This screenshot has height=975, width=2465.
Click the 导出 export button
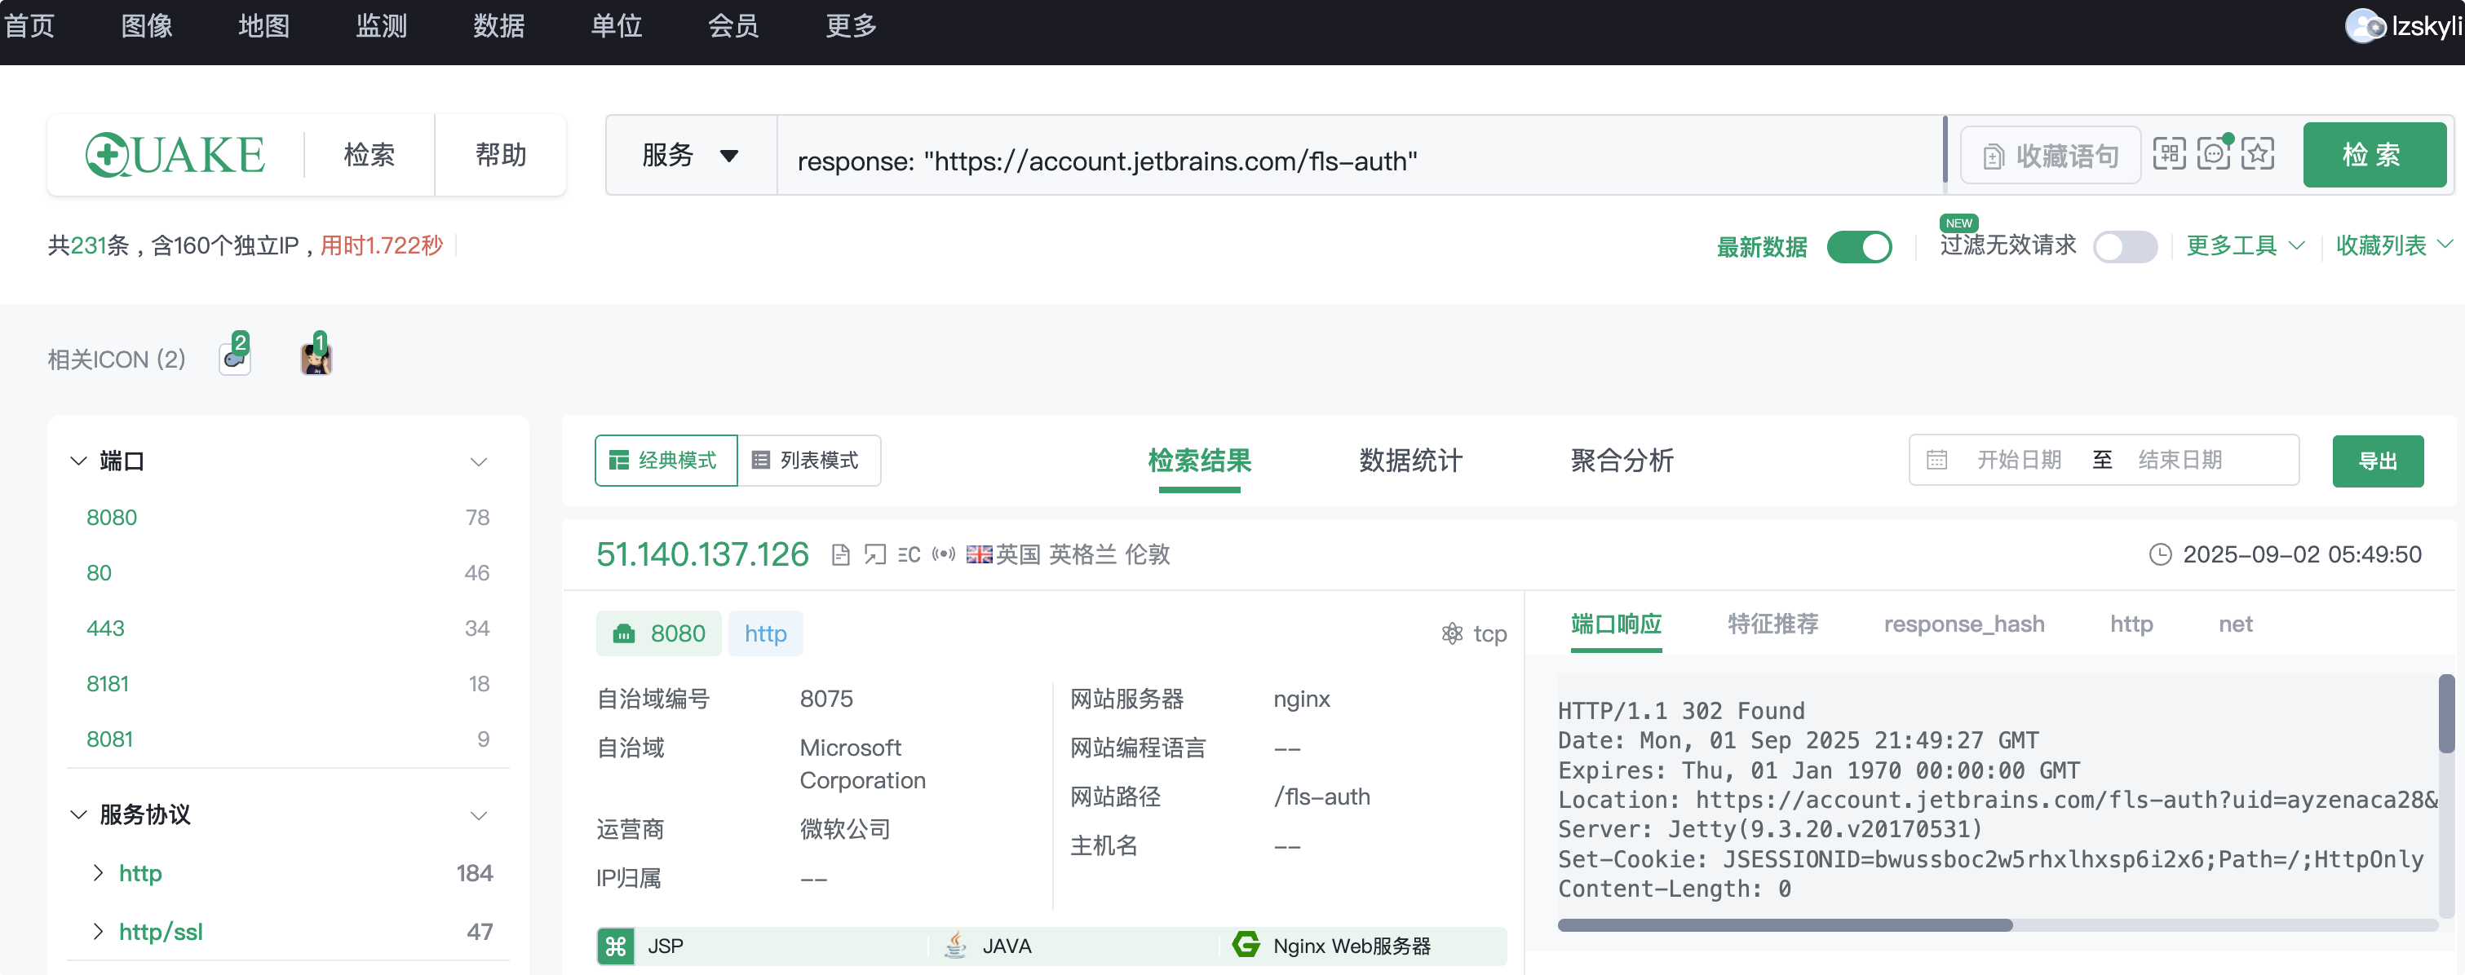point(2377,461)
